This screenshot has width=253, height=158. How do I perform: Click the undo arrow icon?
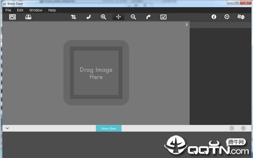click(x=89, y=17)
